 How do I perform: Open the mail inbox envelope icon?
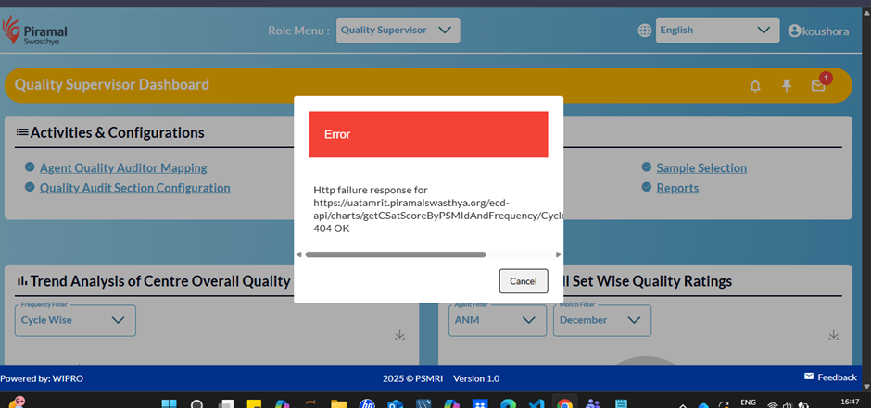coord(817,86)
